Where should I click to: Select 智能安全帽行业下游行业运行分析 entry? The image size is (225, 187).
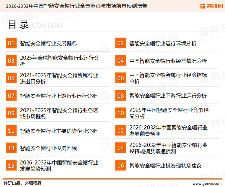(168, 96)
